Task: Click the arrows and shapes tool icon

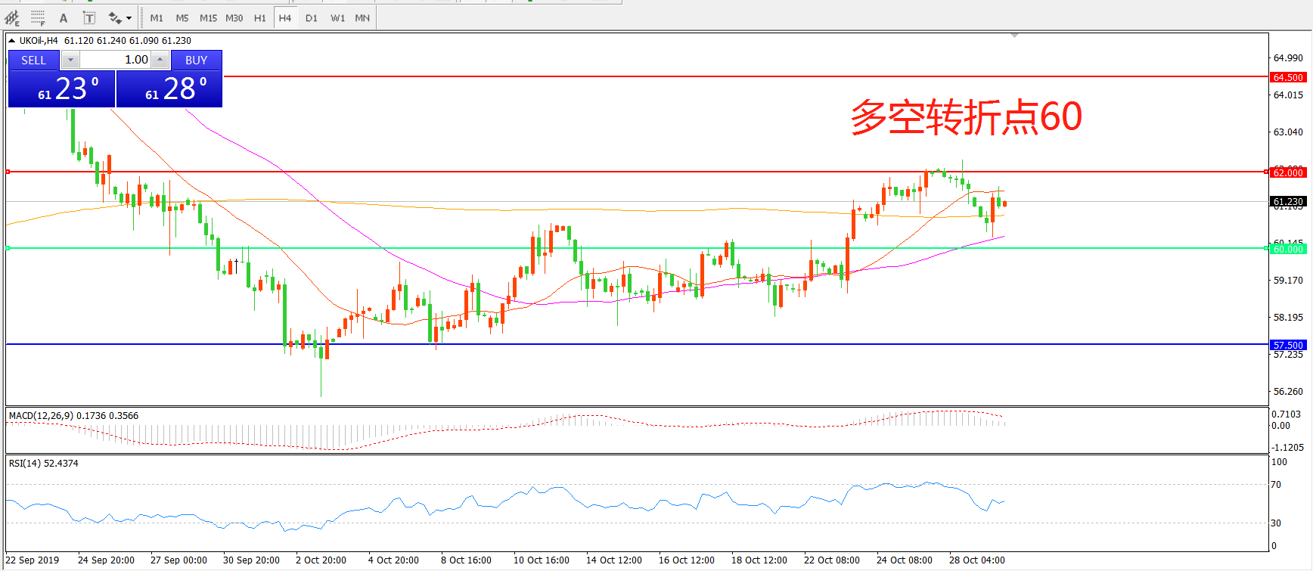Action: click(x=114, y=18)
